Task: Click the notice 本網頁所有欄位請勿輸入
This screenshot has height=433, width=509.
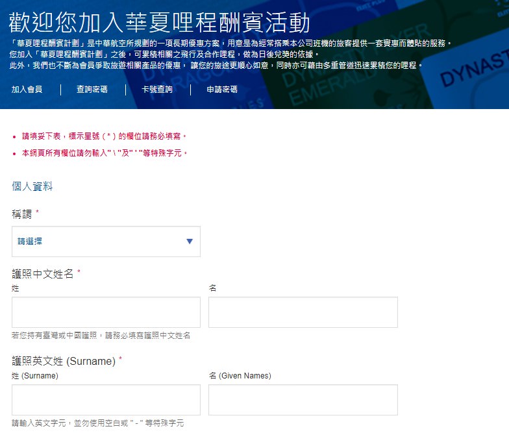Action: pyautogui.click(x=105, y=153)
